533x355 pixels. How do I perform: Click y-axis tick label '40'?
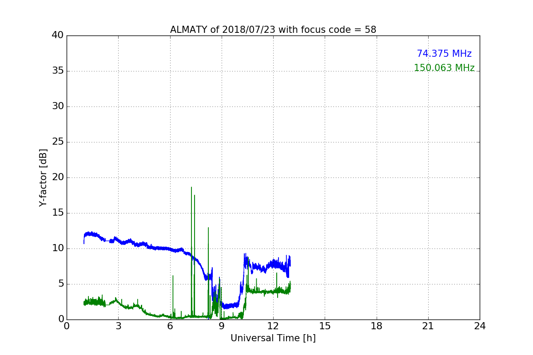point(58,35)
